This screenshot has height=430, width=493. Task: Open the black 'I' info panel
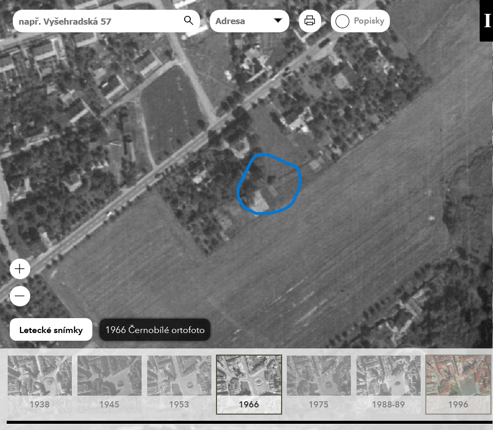point(486,21)
